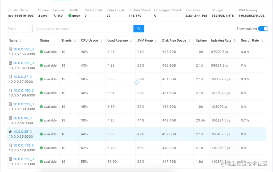Viewport: 273px width, 172px height.
Task: Sort by Search Rate column arrows
Action: 262,41
